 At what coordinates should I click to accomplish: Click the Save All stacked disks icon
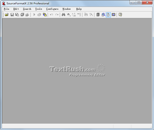click(22, 15)
